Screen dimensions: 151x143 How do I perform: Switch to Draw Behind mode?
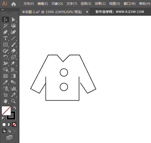(9, 131)
